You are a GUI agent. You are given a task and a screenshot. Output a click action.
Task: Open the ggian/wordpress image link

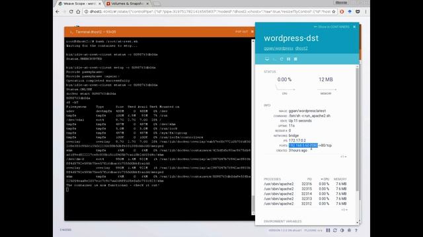[278, 48]
